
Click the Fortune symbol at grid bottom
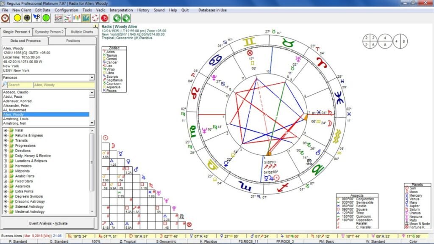pyautogui.click(x=189, y=225)
